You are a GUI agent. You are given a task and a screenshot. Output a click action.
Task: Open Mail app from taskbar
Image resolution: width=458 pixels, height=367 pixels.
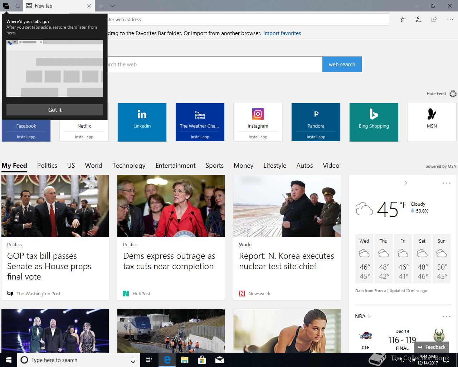coord(220,360)
